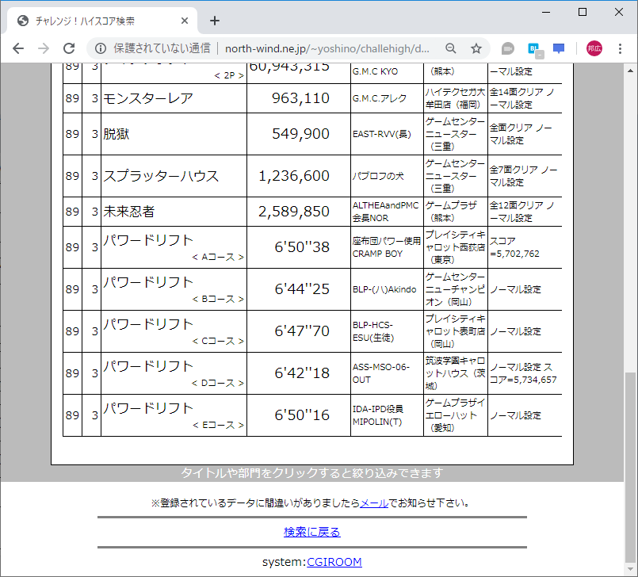
Task: Filter by the < Eコース > category
Action: click(x=218, y=426)
